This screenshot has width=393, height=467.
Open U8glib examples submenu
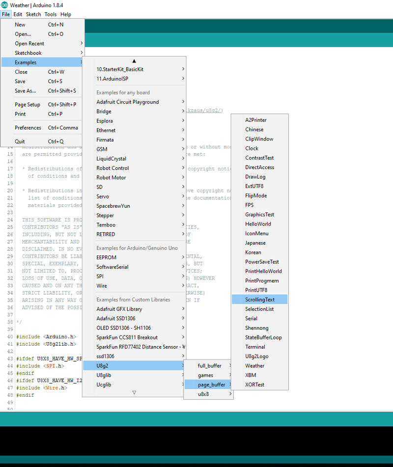134,375
